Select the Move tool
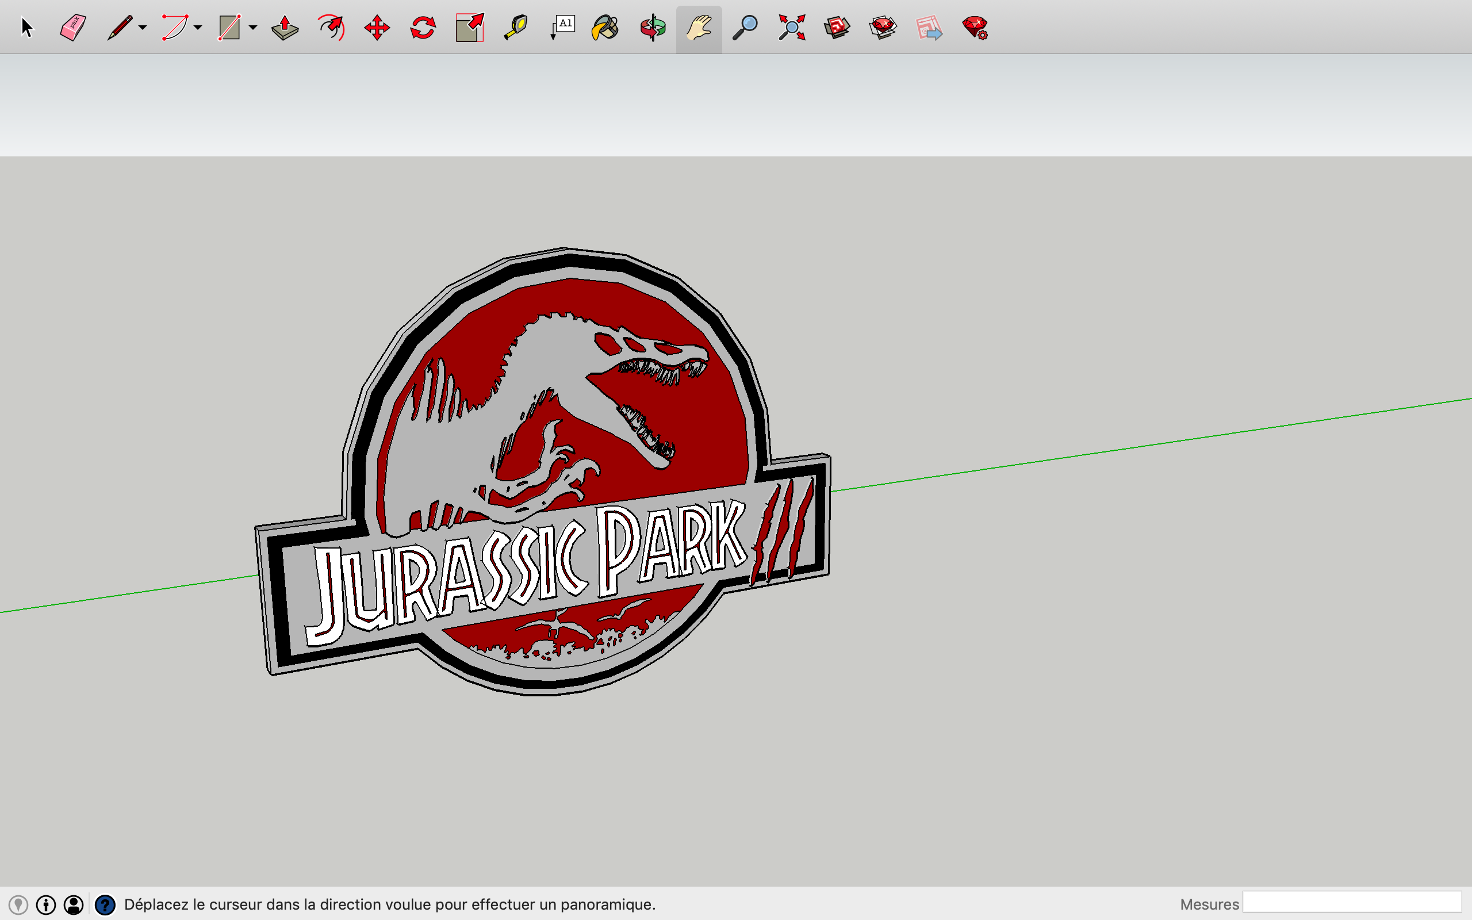Viewport: 1472px width, 920px height. pos(377,28)
